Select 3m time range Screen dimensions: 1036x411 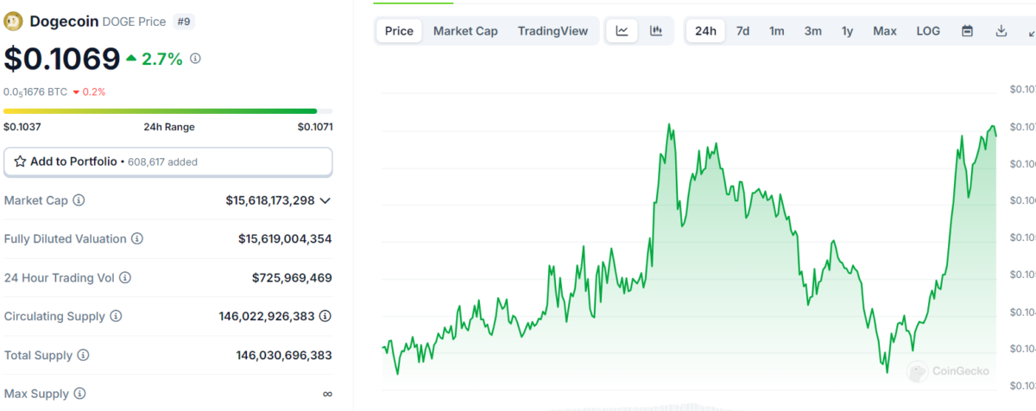812,31
